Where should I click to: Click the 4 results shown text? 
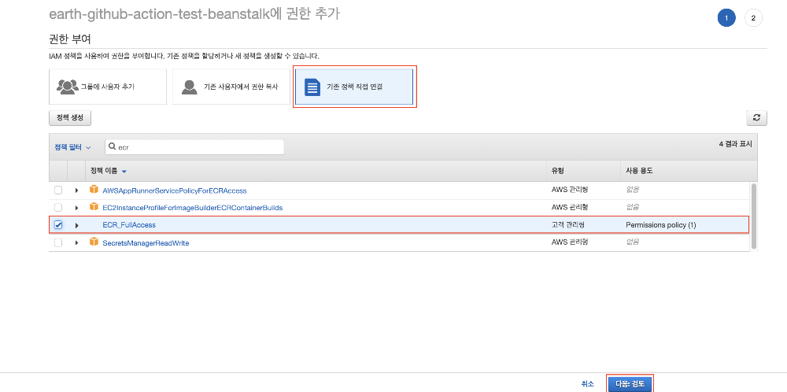point(735,144)
